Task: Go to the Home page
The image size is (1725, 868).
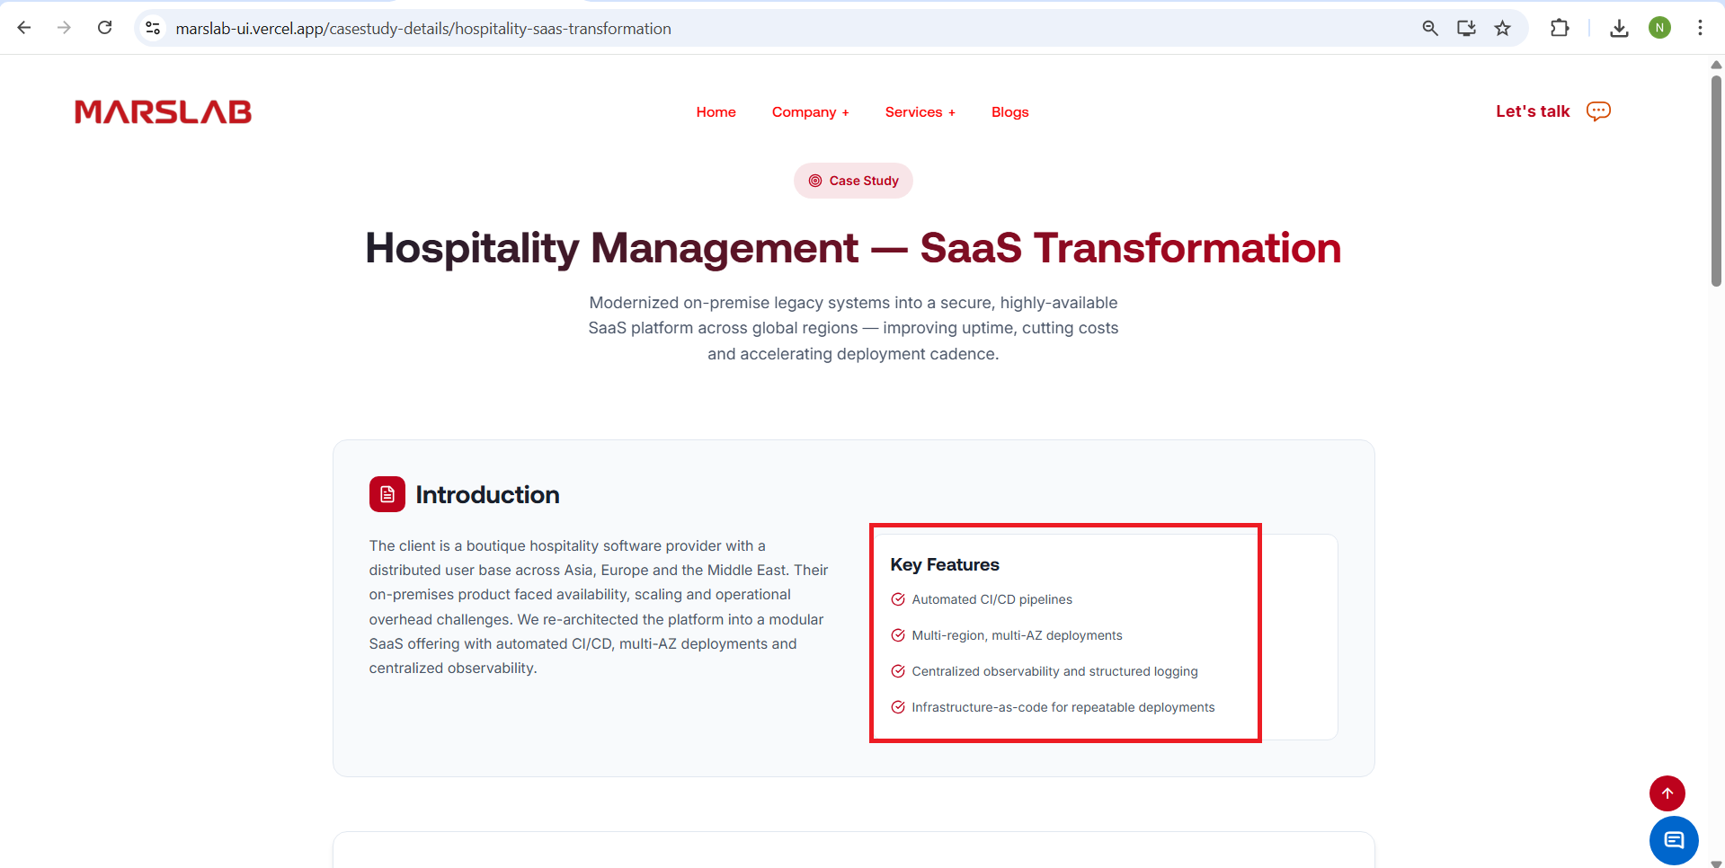Action: pos(716,112)
